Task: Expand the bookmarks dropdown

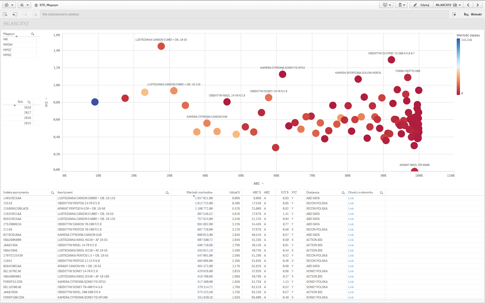Action: 401,5
